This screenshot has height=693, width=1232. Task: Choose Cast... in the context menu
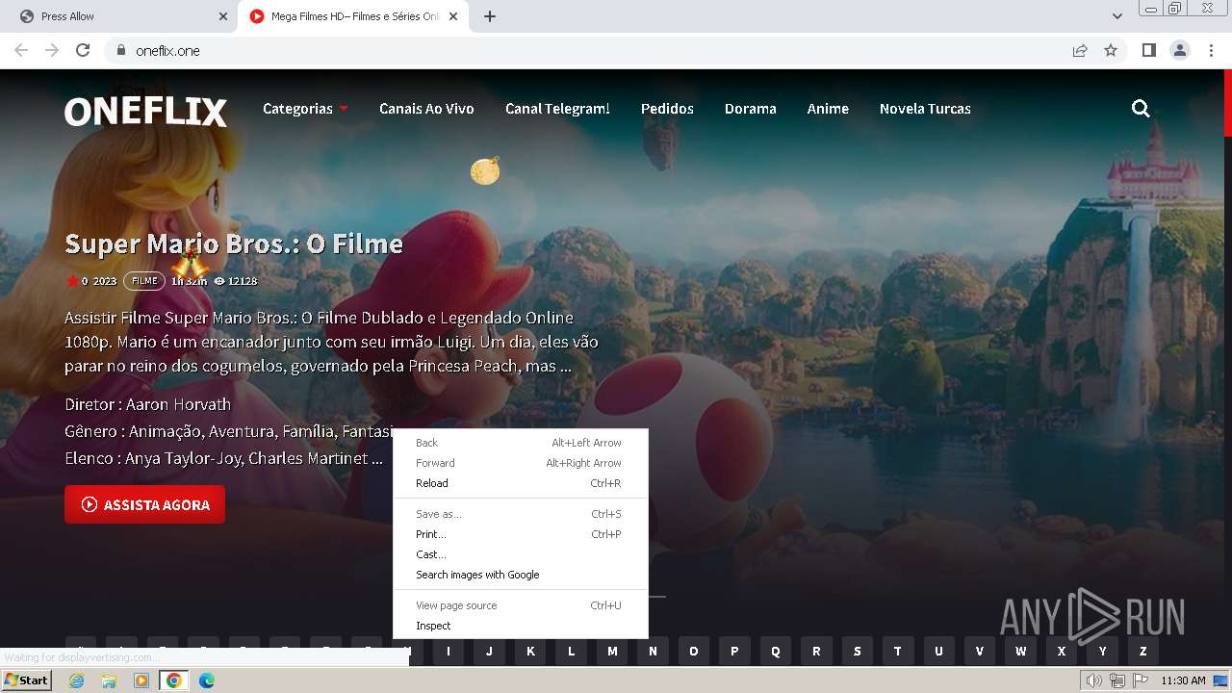(520, 554)
